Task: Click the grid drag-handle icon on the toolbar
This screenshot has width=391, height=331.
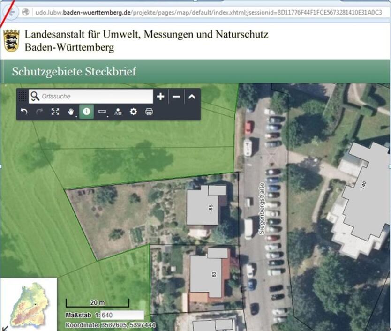Action: (22, 96)
